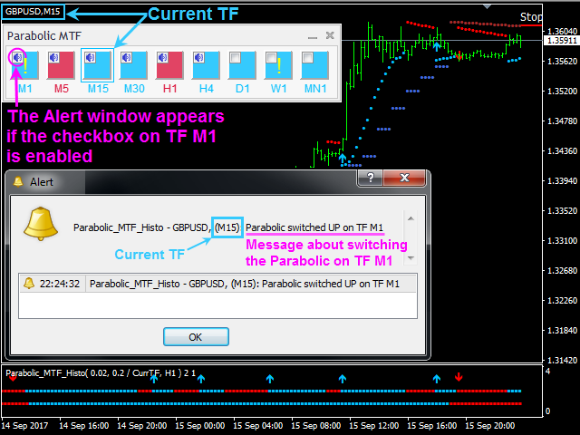This screenshot has height=435, width=580.
Task: Enable the D1 alert checkbox
Action: [236, 58]
